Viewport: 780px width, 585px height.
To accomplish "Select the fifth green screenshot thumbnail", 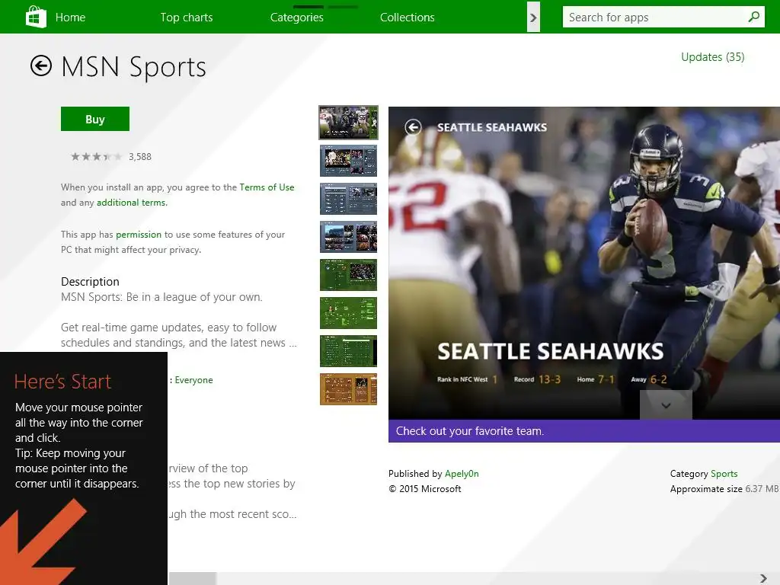I will pyautogui.click(x=348, y=274).
